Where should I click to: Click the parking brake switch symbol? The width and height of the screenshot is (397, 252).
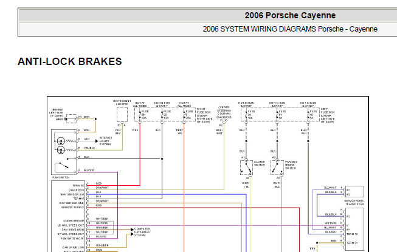click(277, 168)
